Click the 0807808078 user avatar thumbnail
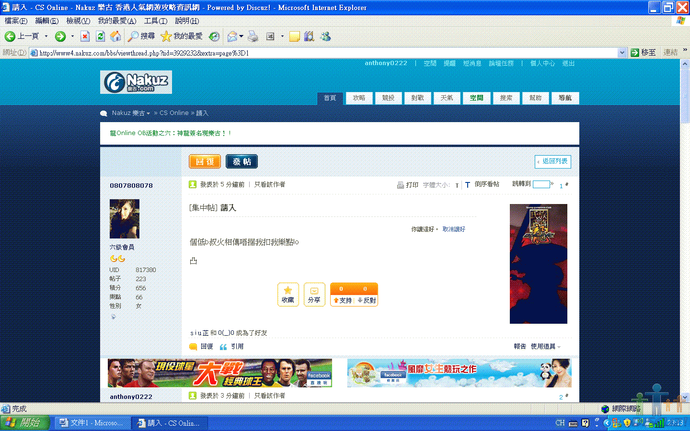Screen dimensions: 690x431 pos(125,219)
